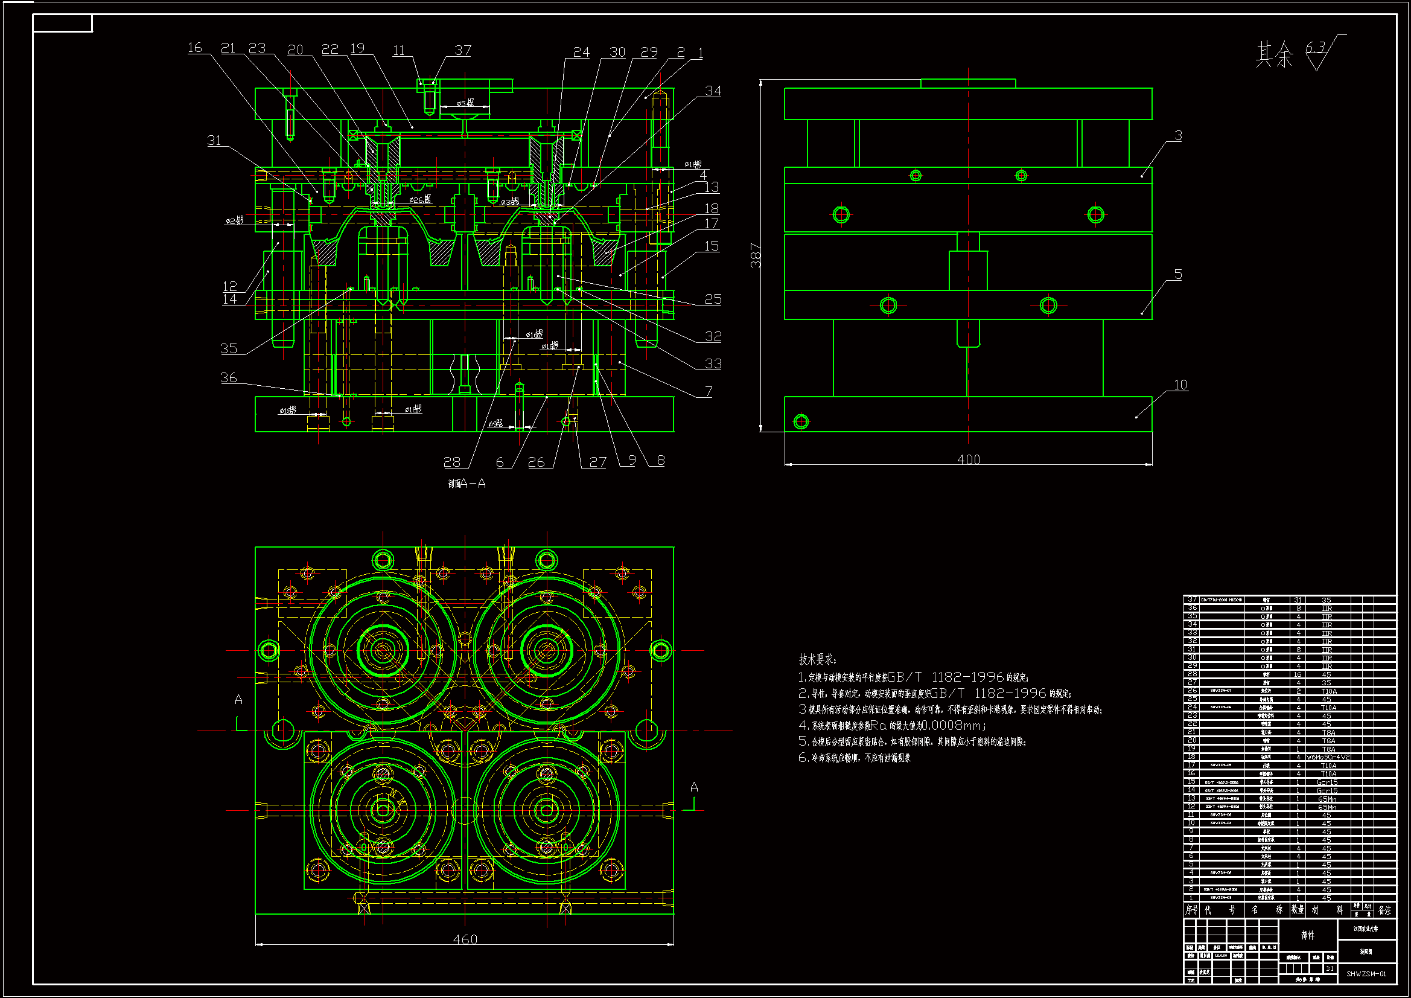Select callout number 3 on side view

pos(1177,135)
